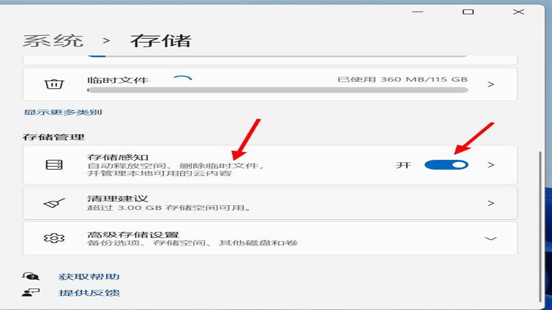Open the 提供反馈 link

tap(89, 293)
